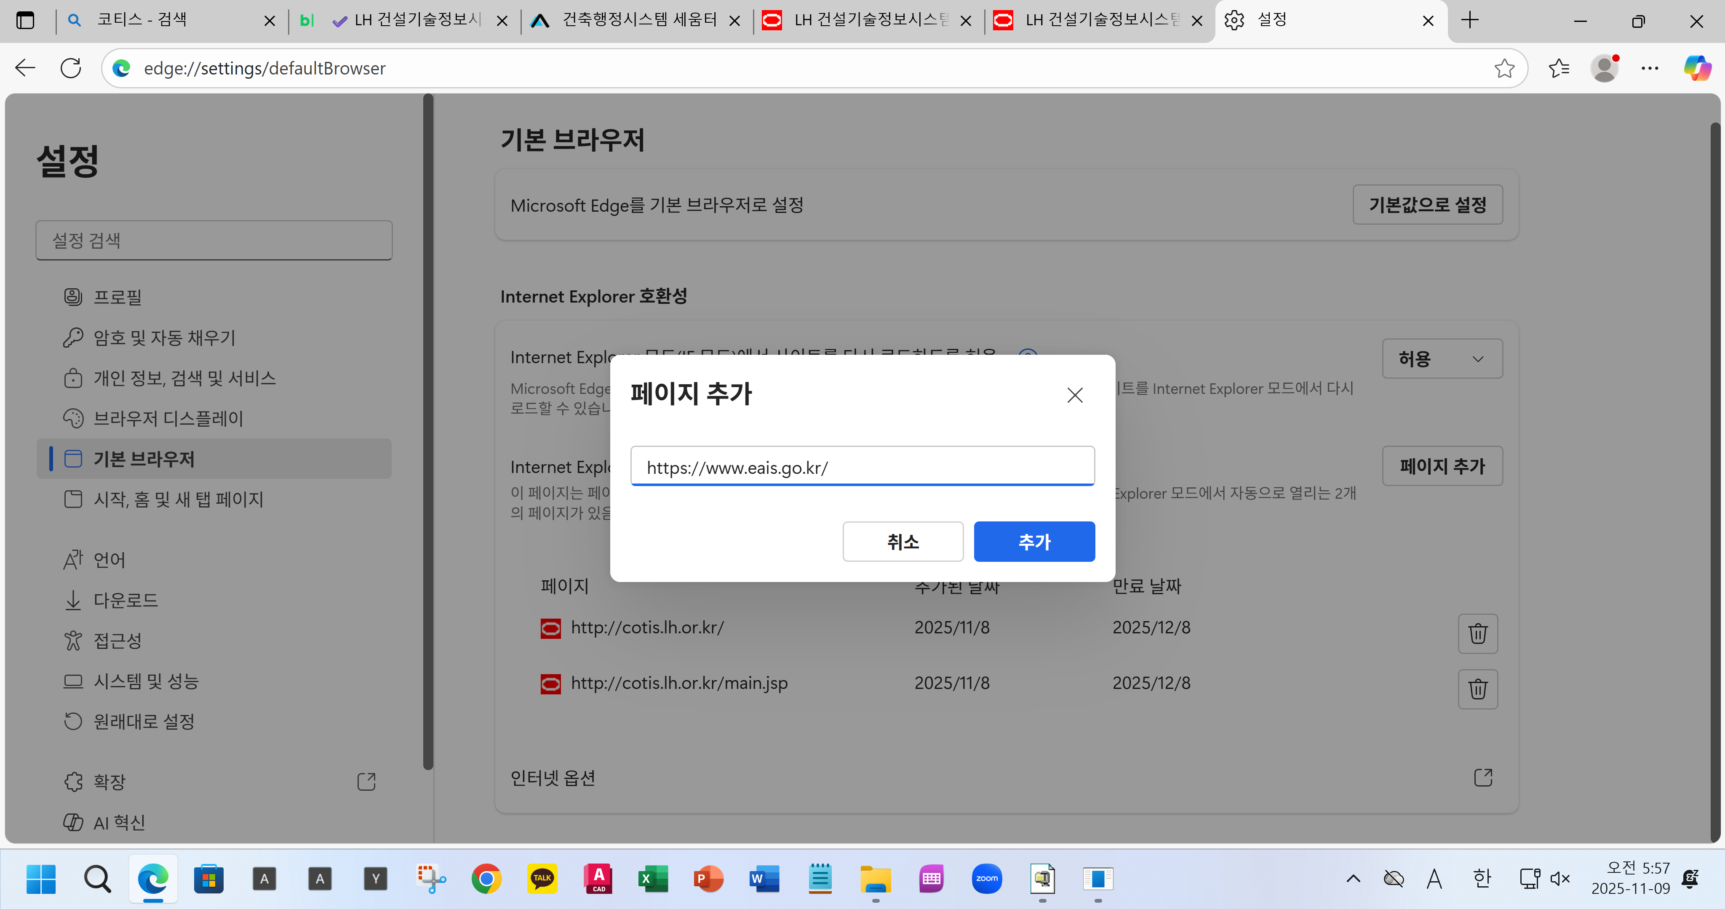Click the Refresh page icon

(71, 68)
